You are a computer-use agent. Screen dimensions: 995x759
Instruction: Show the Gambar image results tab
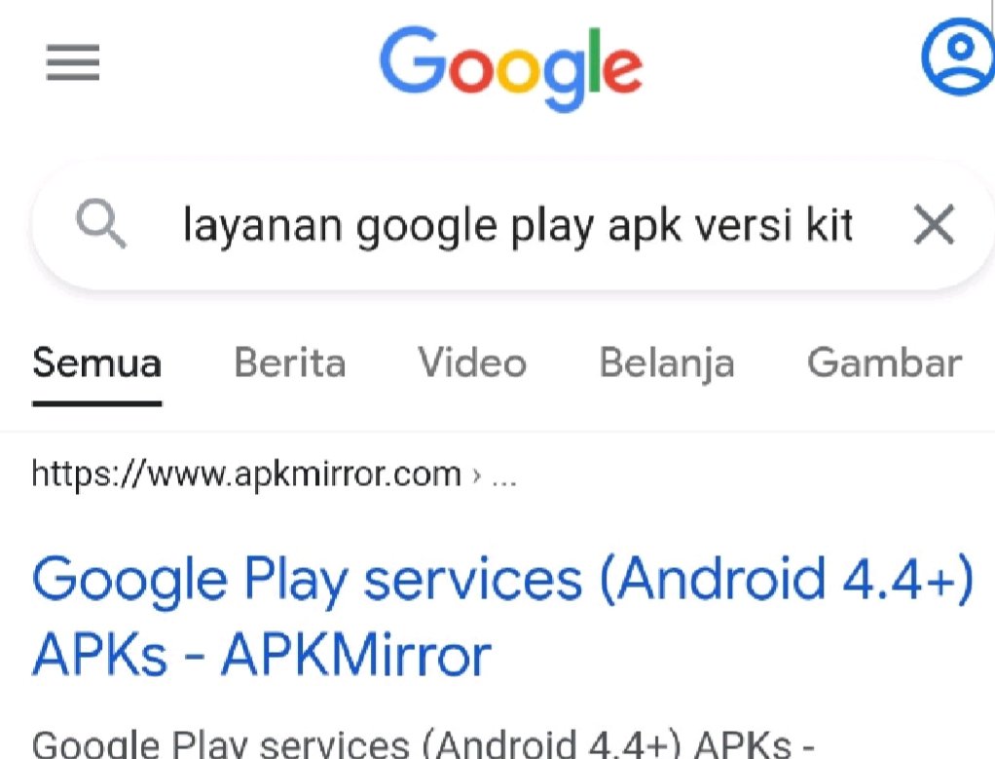[885, 363]
